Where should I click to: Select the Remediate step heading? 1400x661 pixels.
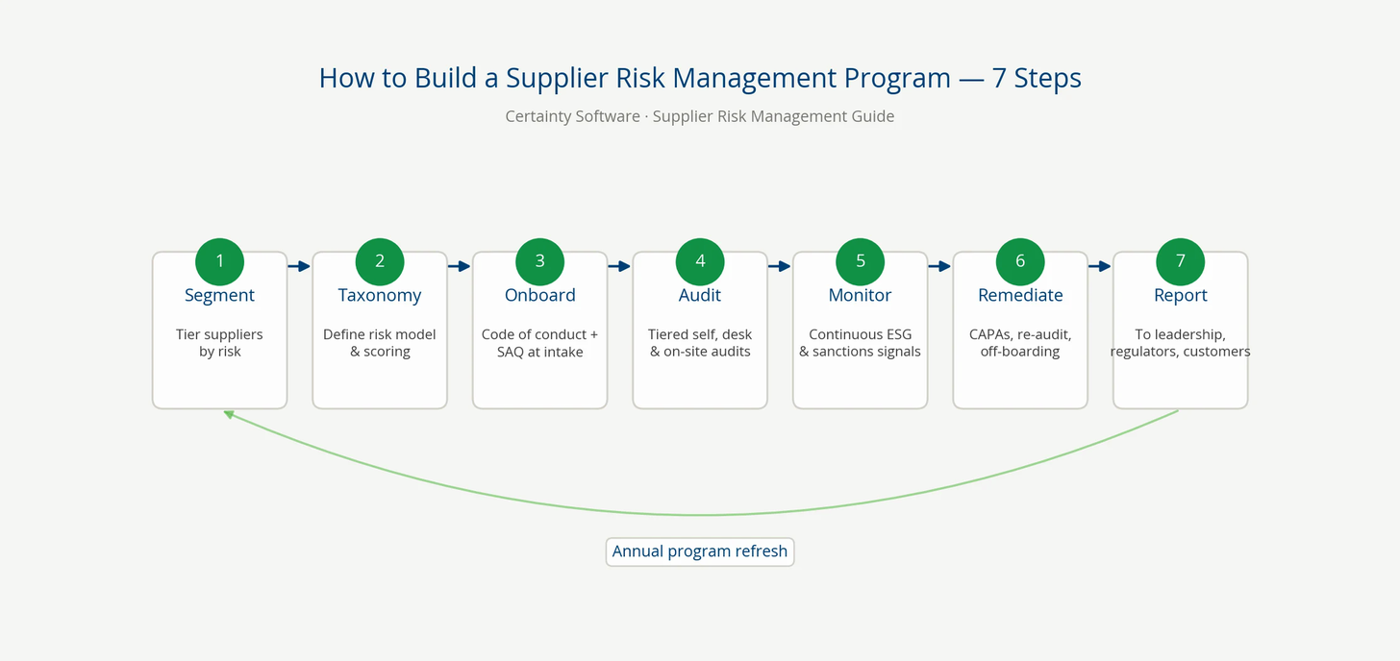coord(1020,296)
